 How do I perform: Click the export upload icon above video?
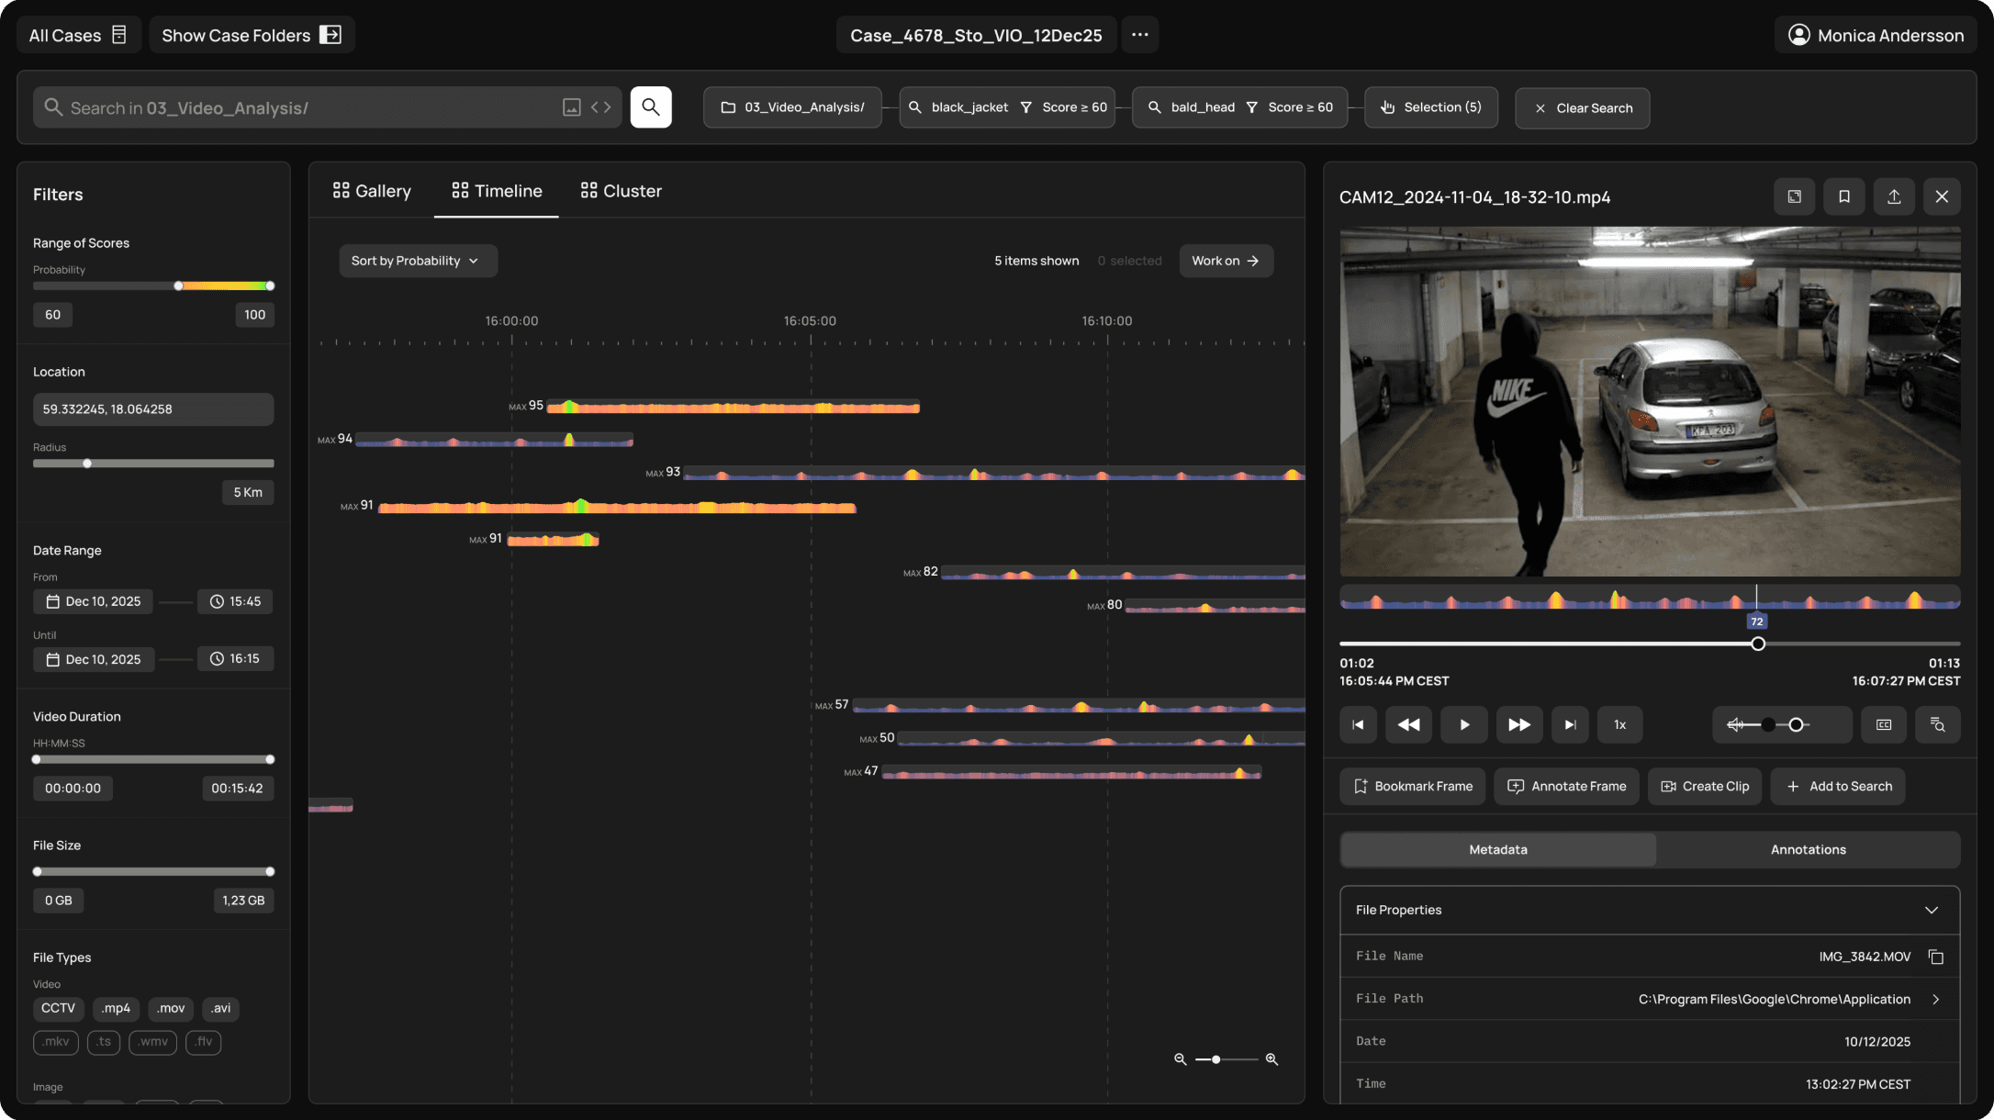tap(1893, 196)
